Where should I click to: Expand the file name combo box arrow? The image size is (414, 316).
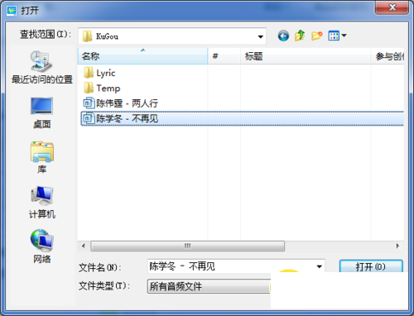[319, 266]
